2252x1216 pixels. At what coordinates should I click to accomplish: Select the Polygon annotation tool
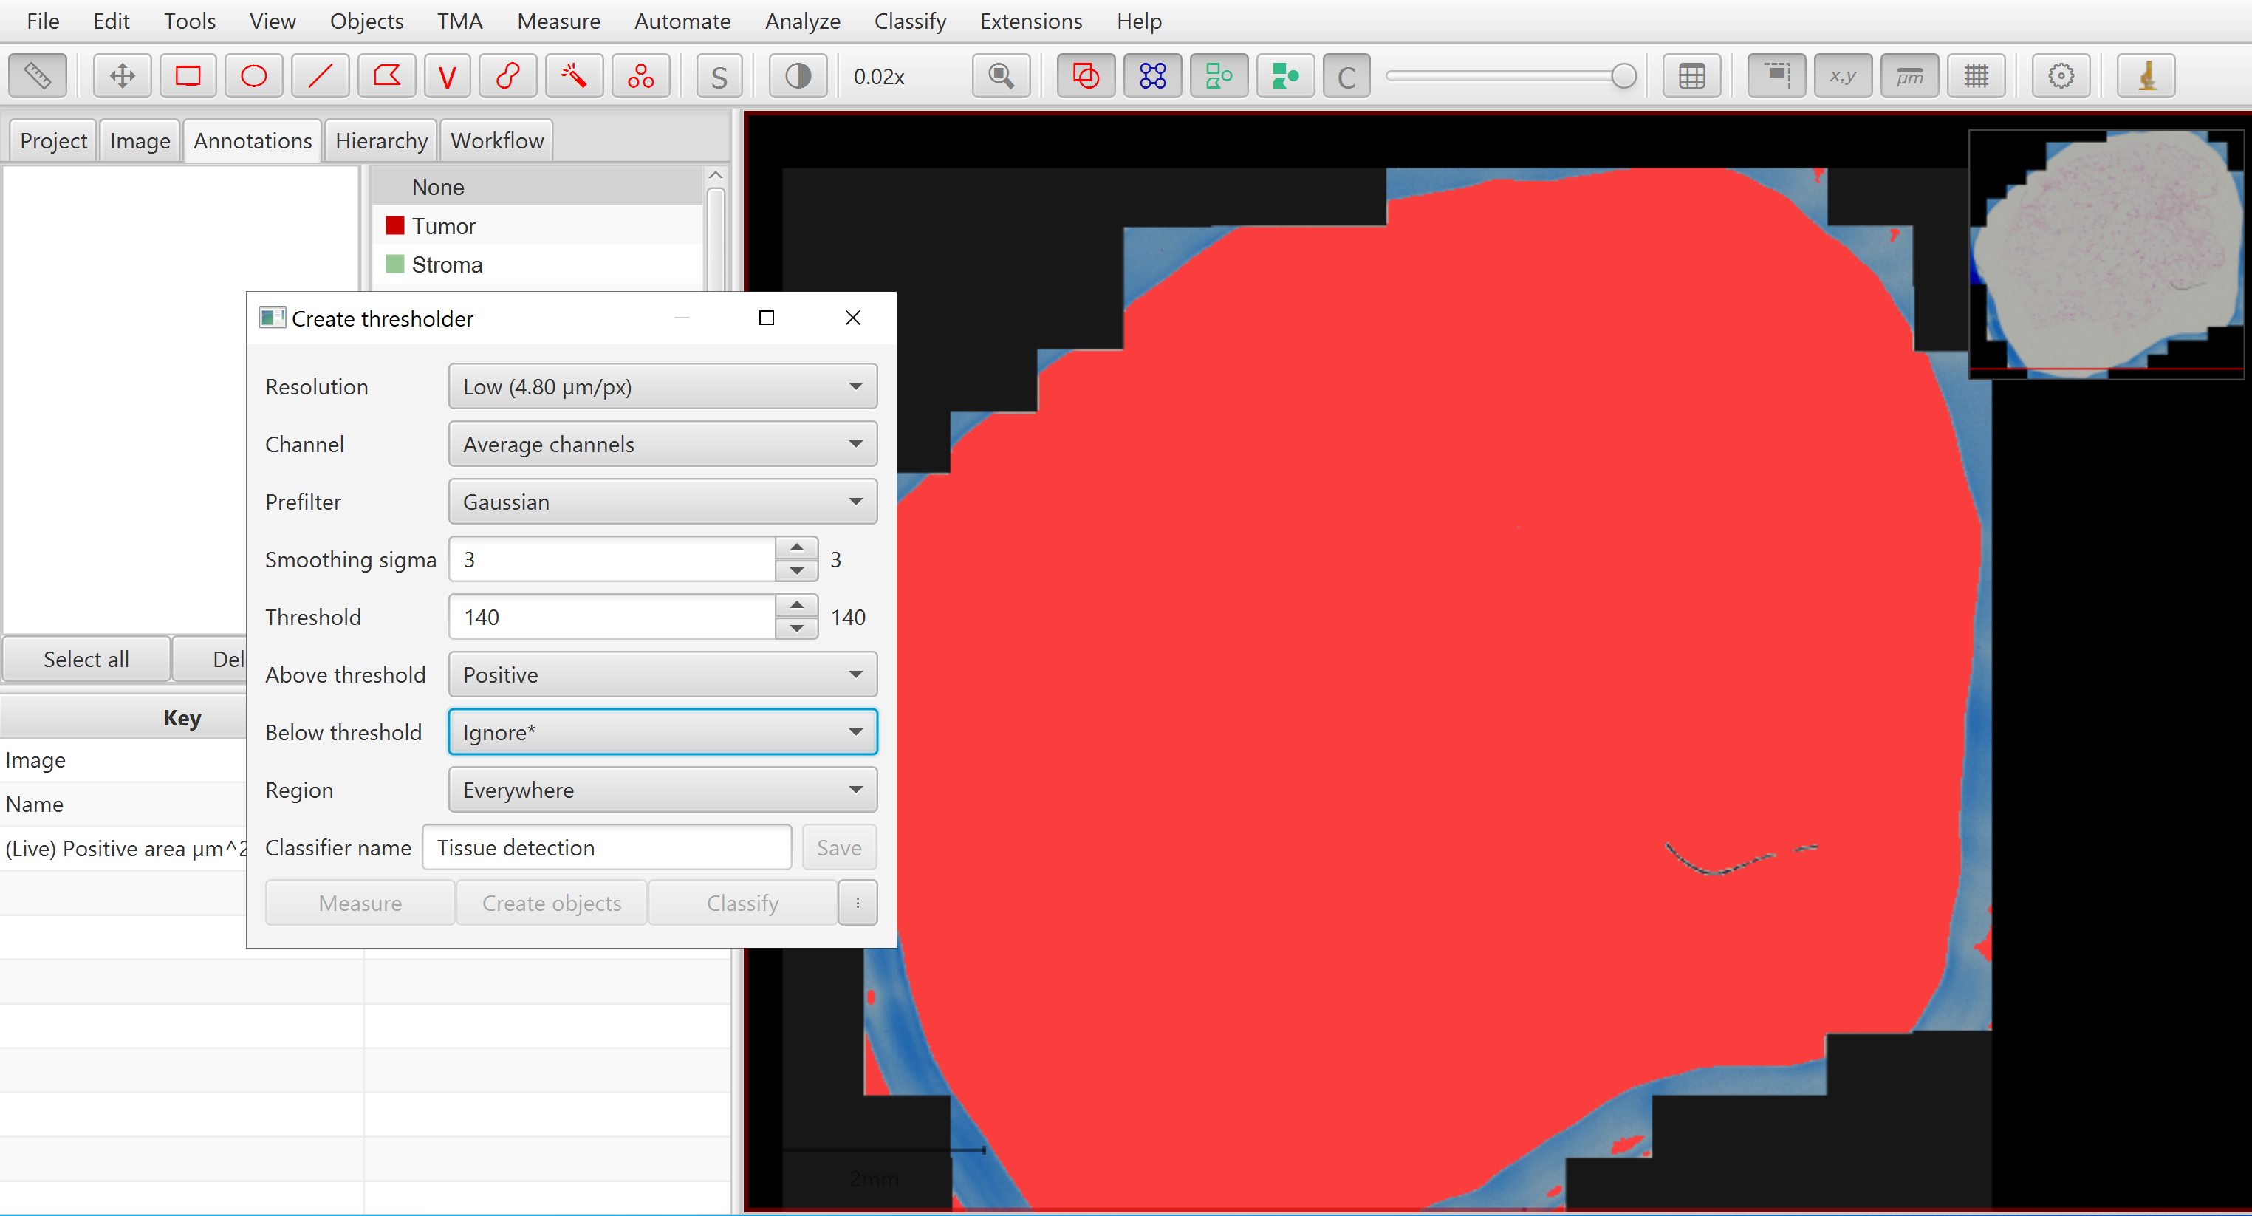(x=386, y=75)
